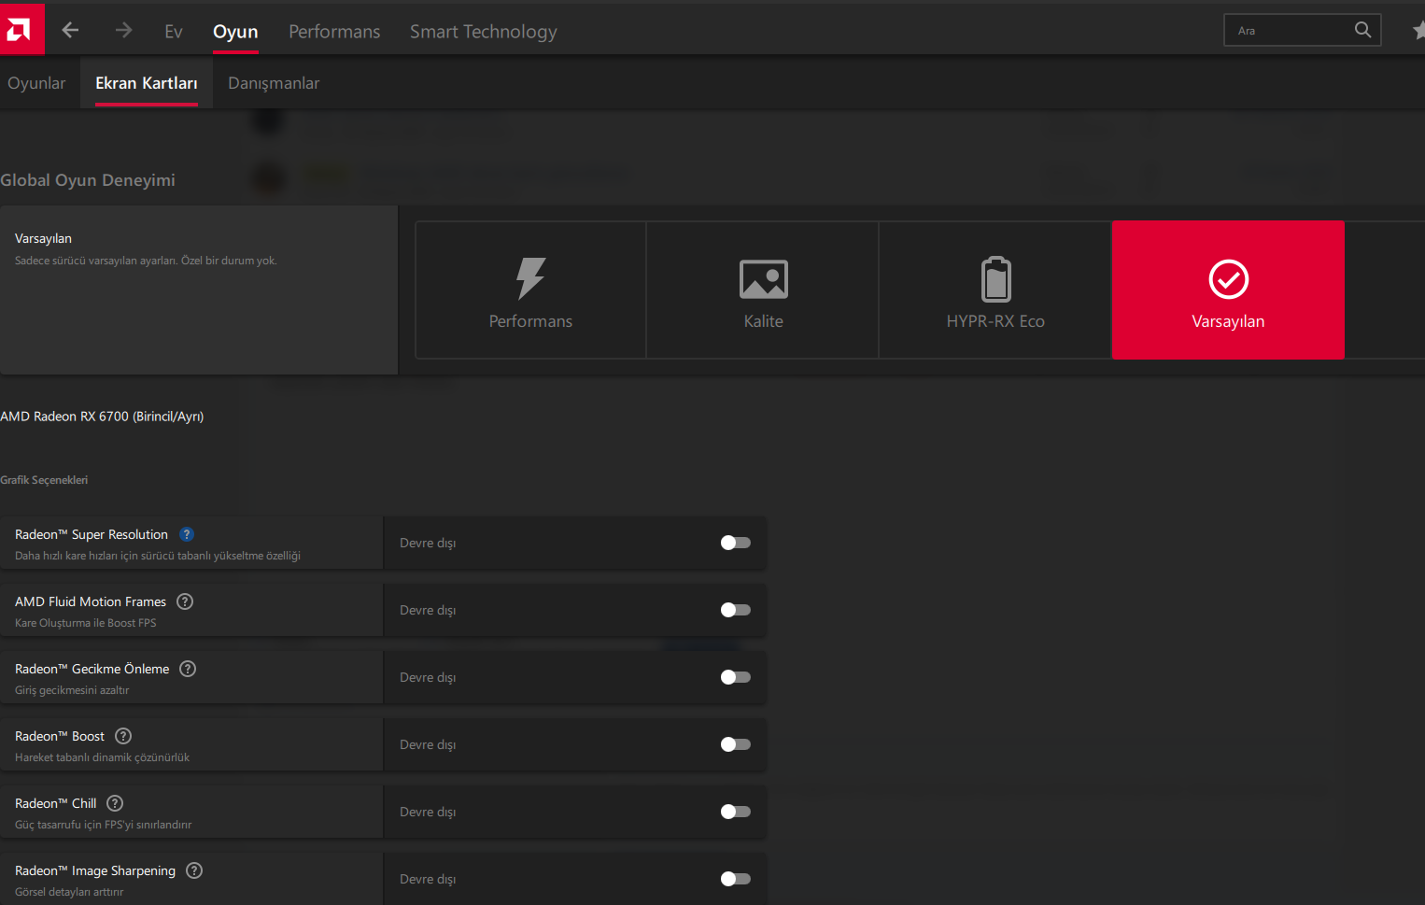Screen dimensions: 1425x905
Task: Click the AMD logo icon
Action: 21,30
